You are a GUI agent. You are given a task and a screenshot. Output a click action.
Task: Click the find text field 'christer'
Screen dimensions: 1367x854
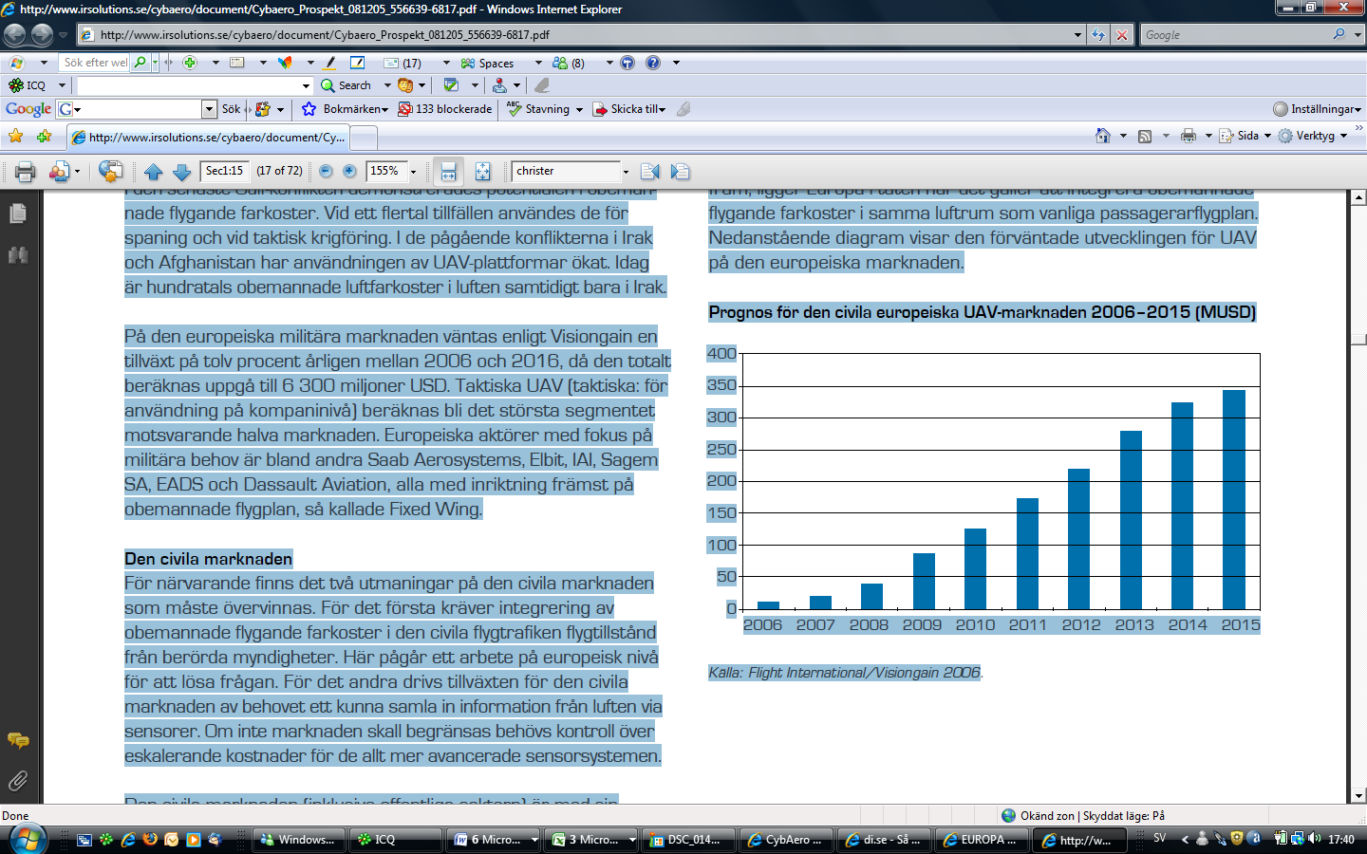pos(566,172)
